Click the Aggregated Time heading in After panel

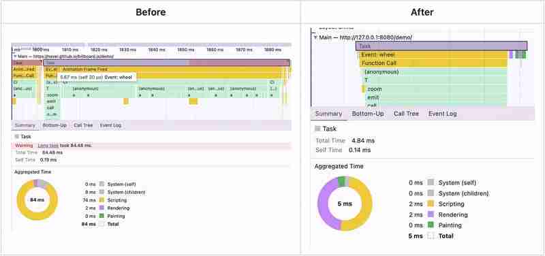coord(339,166)
